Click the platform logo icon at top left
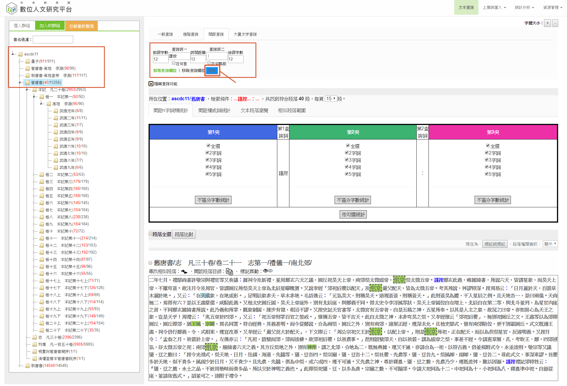The width and height of the screenshot is (567, 386). (12, 8)
